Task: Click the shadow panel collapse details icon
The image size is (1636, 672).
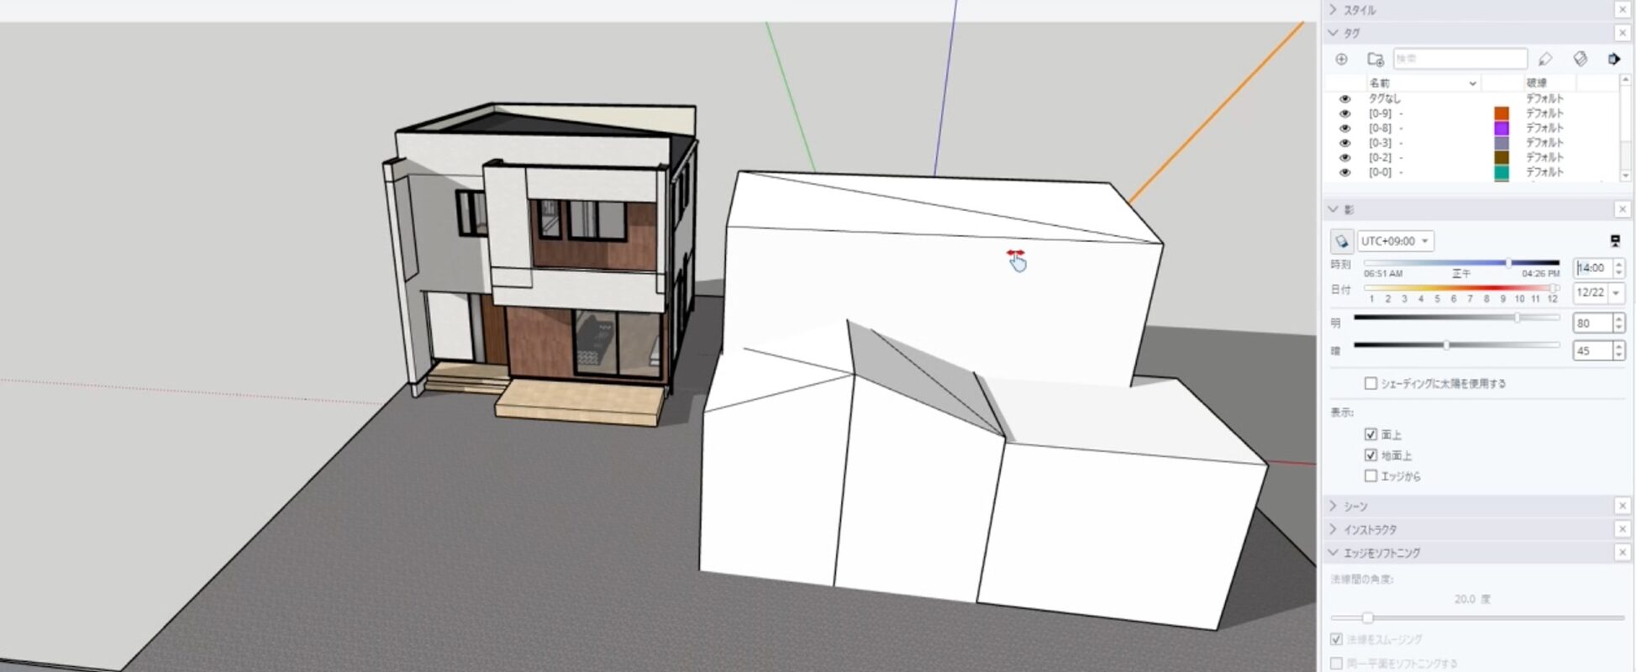Action: pos(1614,241)
